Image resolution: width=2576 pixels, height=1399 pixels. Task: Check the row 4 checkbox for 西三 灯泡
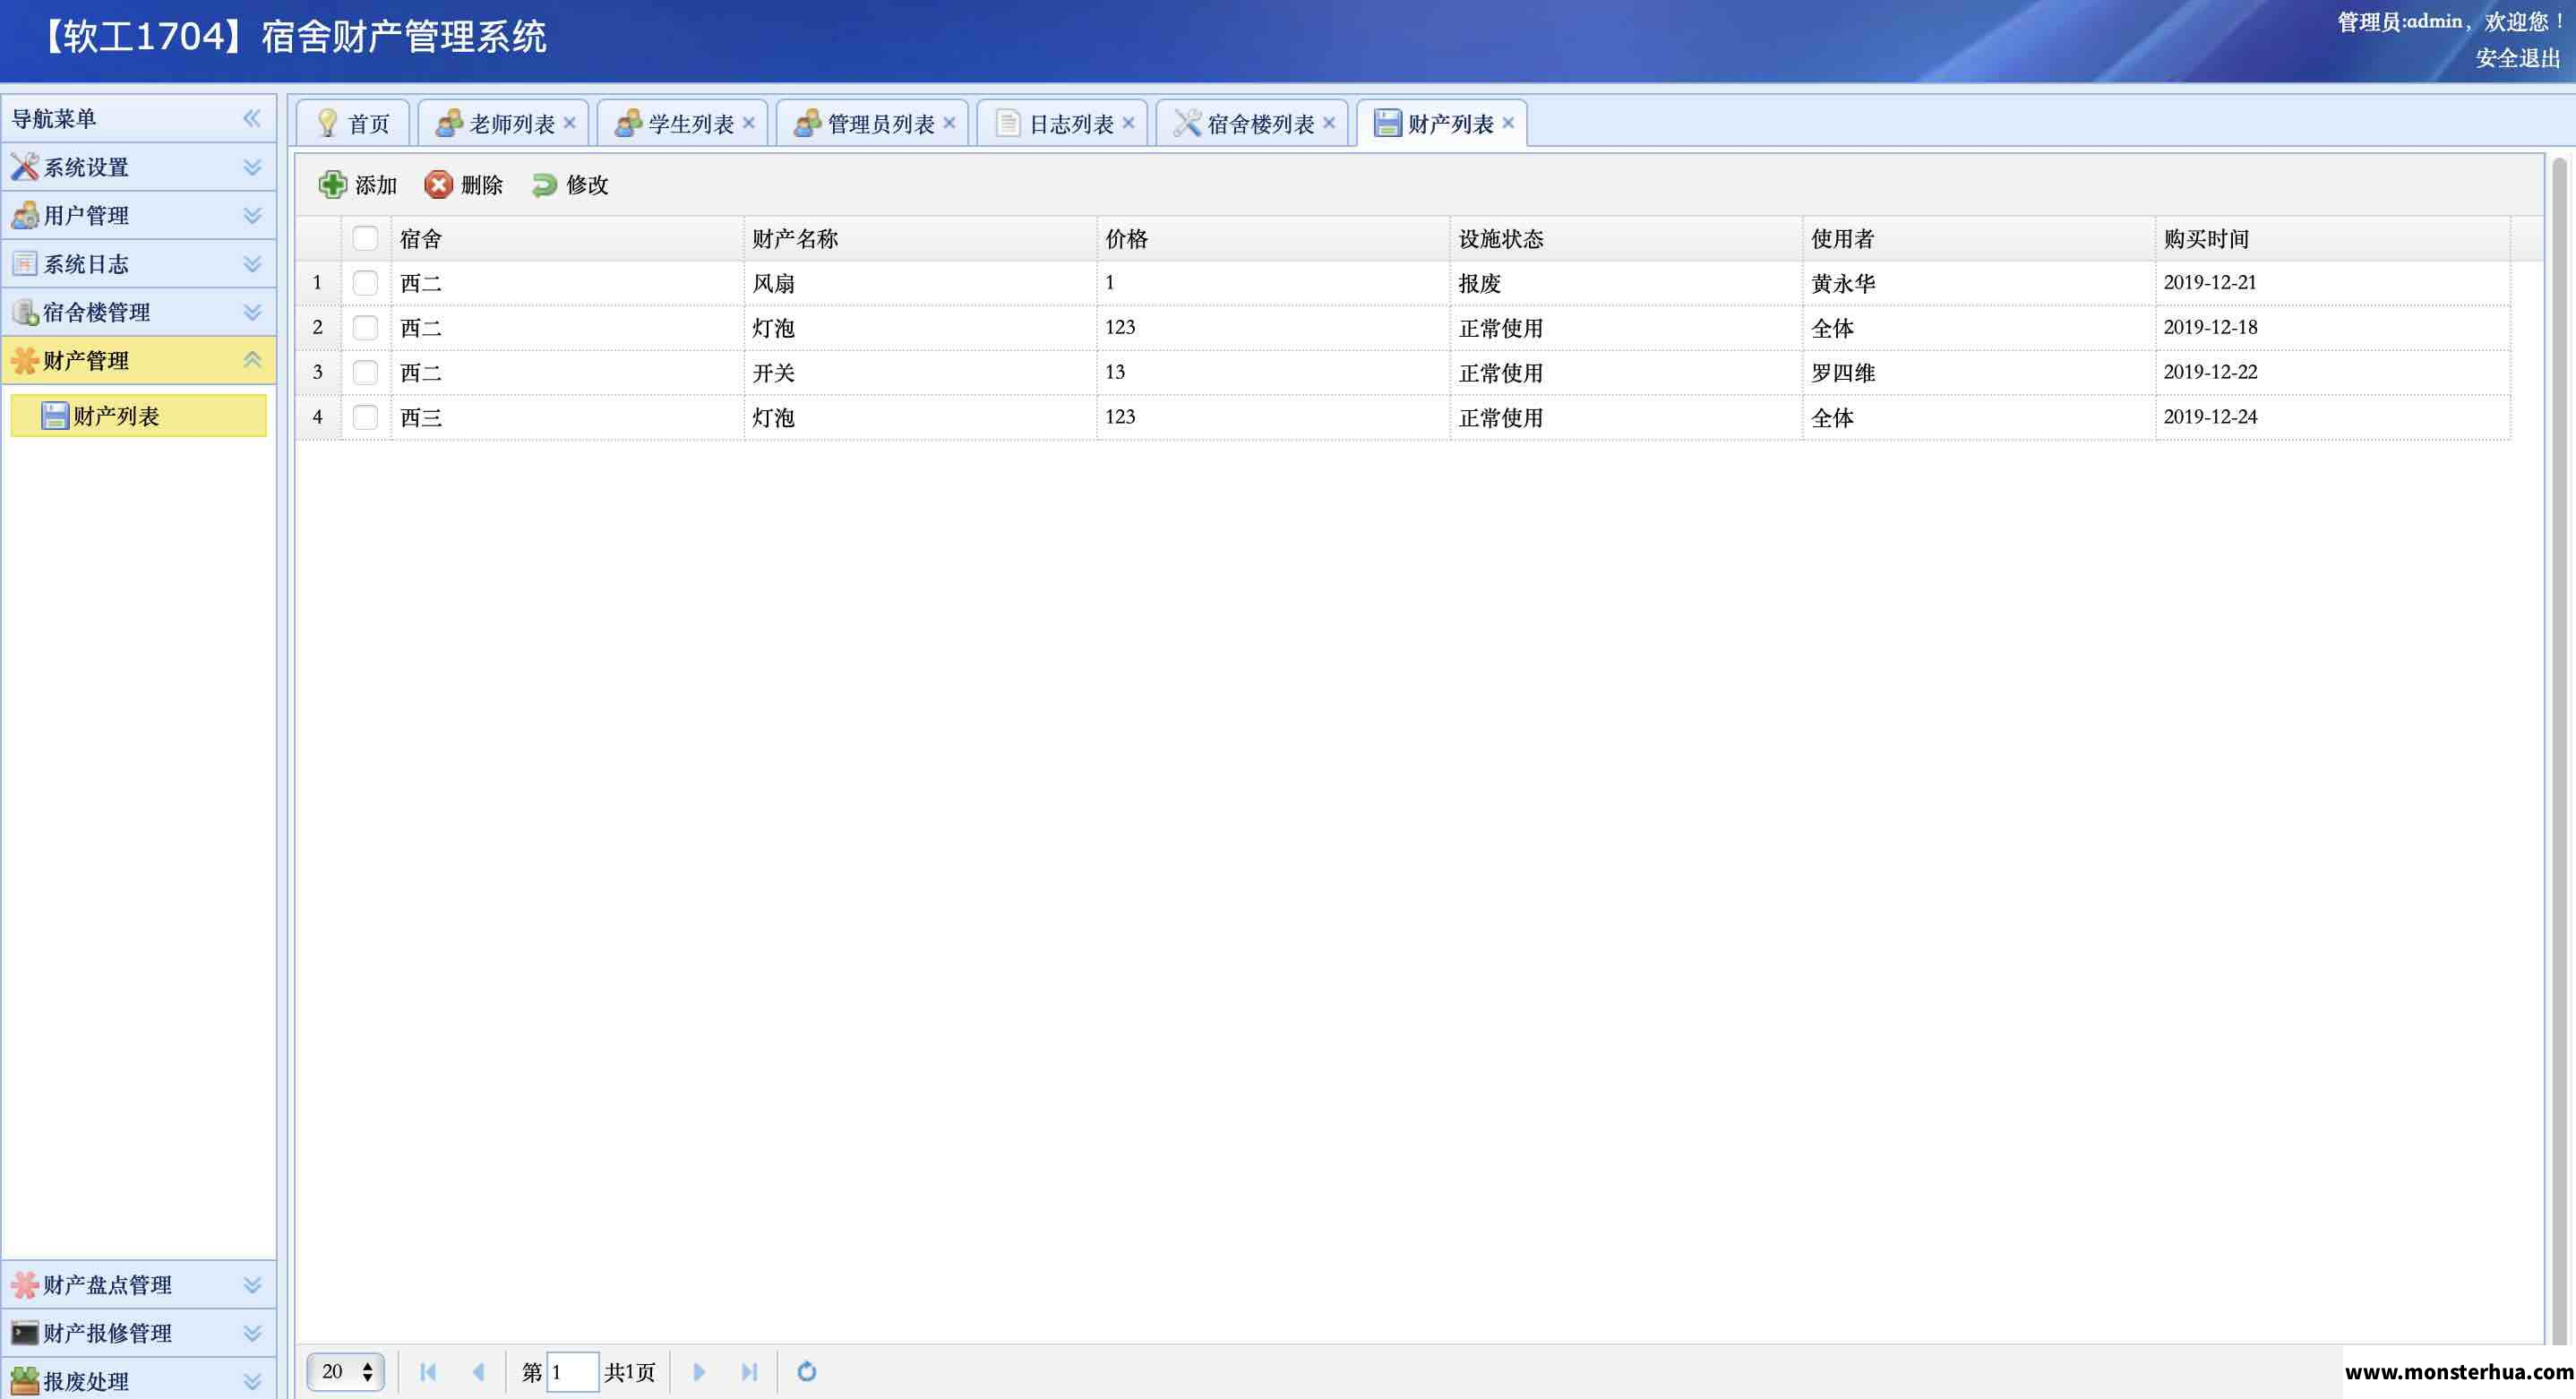click(365, 417)
